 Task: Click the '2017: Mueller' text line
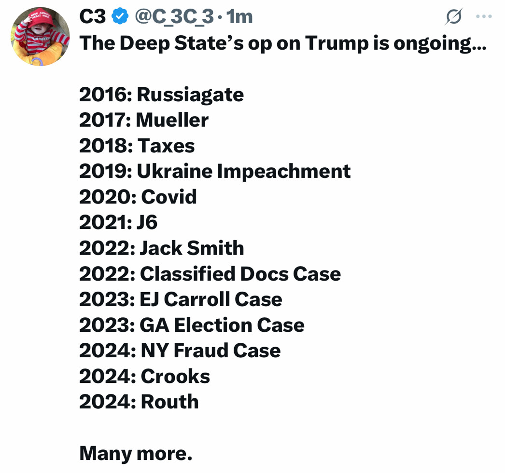pyautogui.click(x=144, y=120)
